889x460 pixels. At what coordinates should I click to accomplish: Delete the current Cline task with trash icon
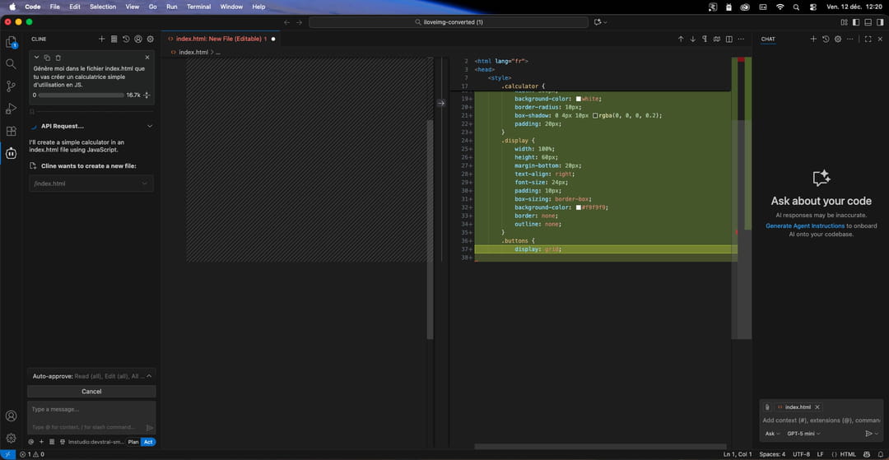click(58, 58)
